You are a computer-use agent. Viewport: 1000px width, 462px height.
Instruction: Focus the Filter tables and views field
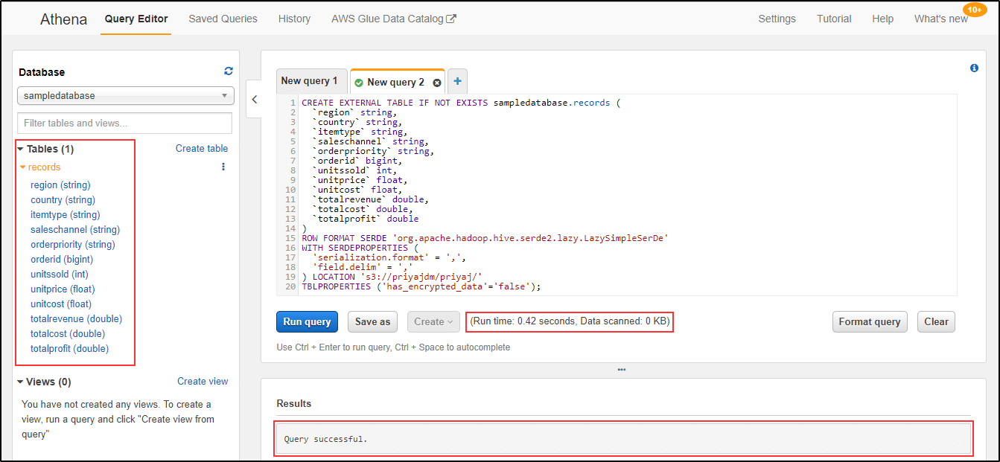125,123
